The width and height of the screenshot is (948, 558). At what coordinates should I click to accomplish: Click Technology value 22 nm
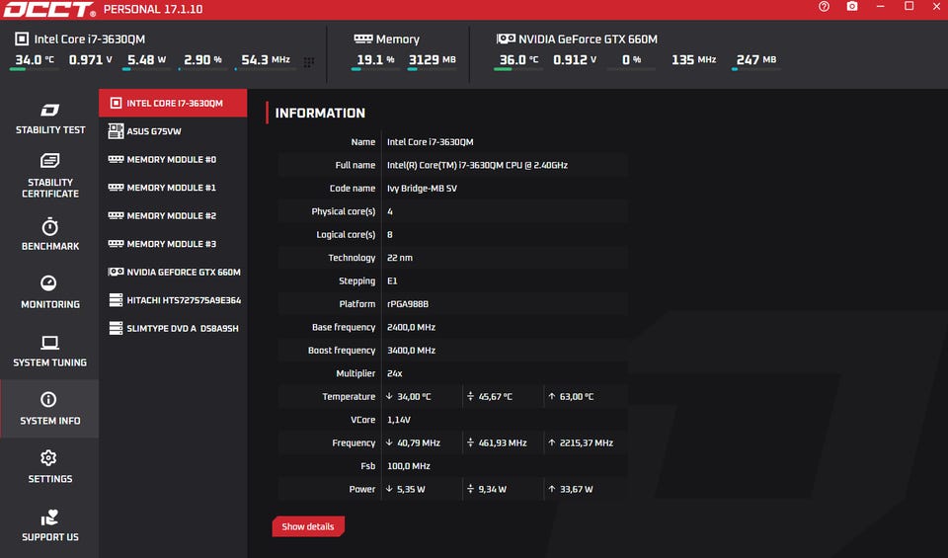400,258
